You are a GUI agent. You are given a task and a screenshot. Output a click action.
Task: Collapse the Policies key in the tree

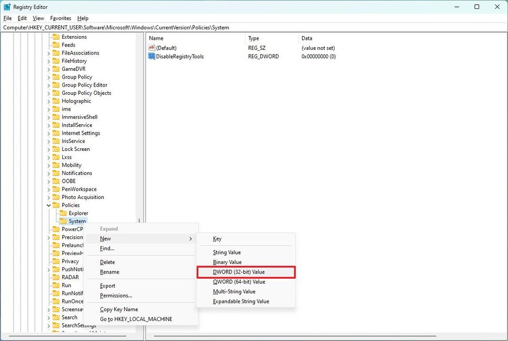point(49,205)
